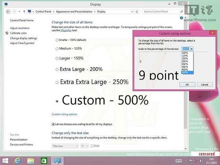Select Custom - 500% radio button

pyautogui.click(x=57, y=101)
